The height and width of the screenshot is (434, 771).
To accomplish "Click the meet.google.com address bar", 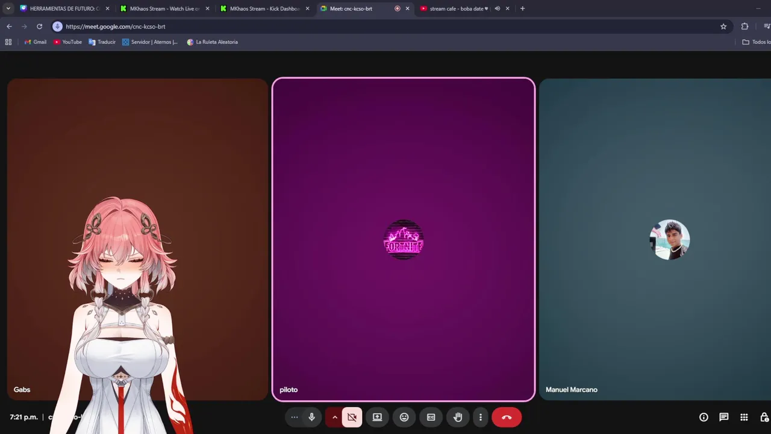I will (x=392, y=27).
